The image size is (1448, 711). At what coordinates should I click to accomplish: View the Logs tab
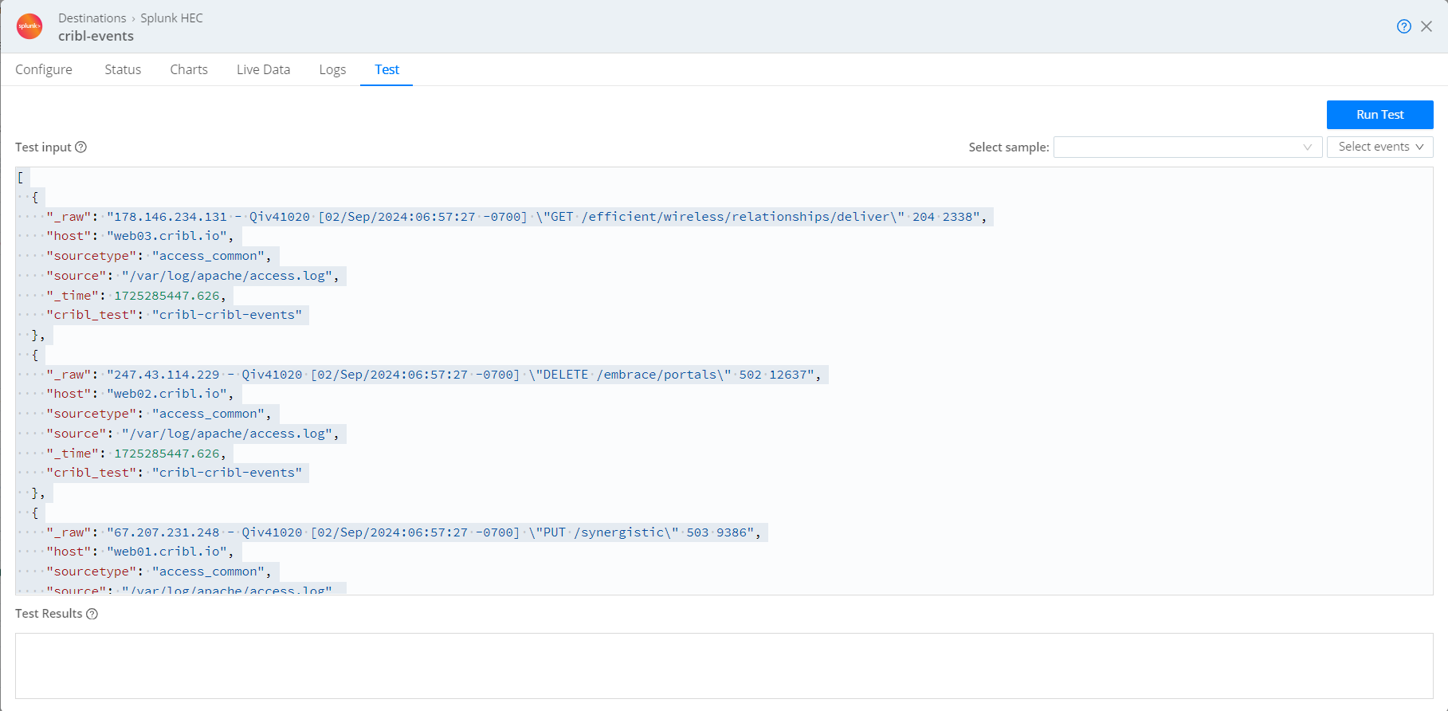(x=332, y=69)
